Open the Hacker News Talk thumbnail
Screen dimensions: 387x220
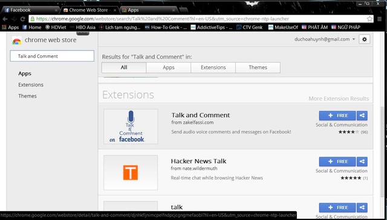[x=131, y=172]
